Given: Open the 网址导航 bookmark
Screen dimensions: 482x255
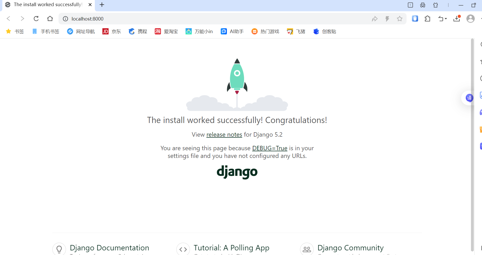Looking at the screenshot, I should (x=81, y=31).
